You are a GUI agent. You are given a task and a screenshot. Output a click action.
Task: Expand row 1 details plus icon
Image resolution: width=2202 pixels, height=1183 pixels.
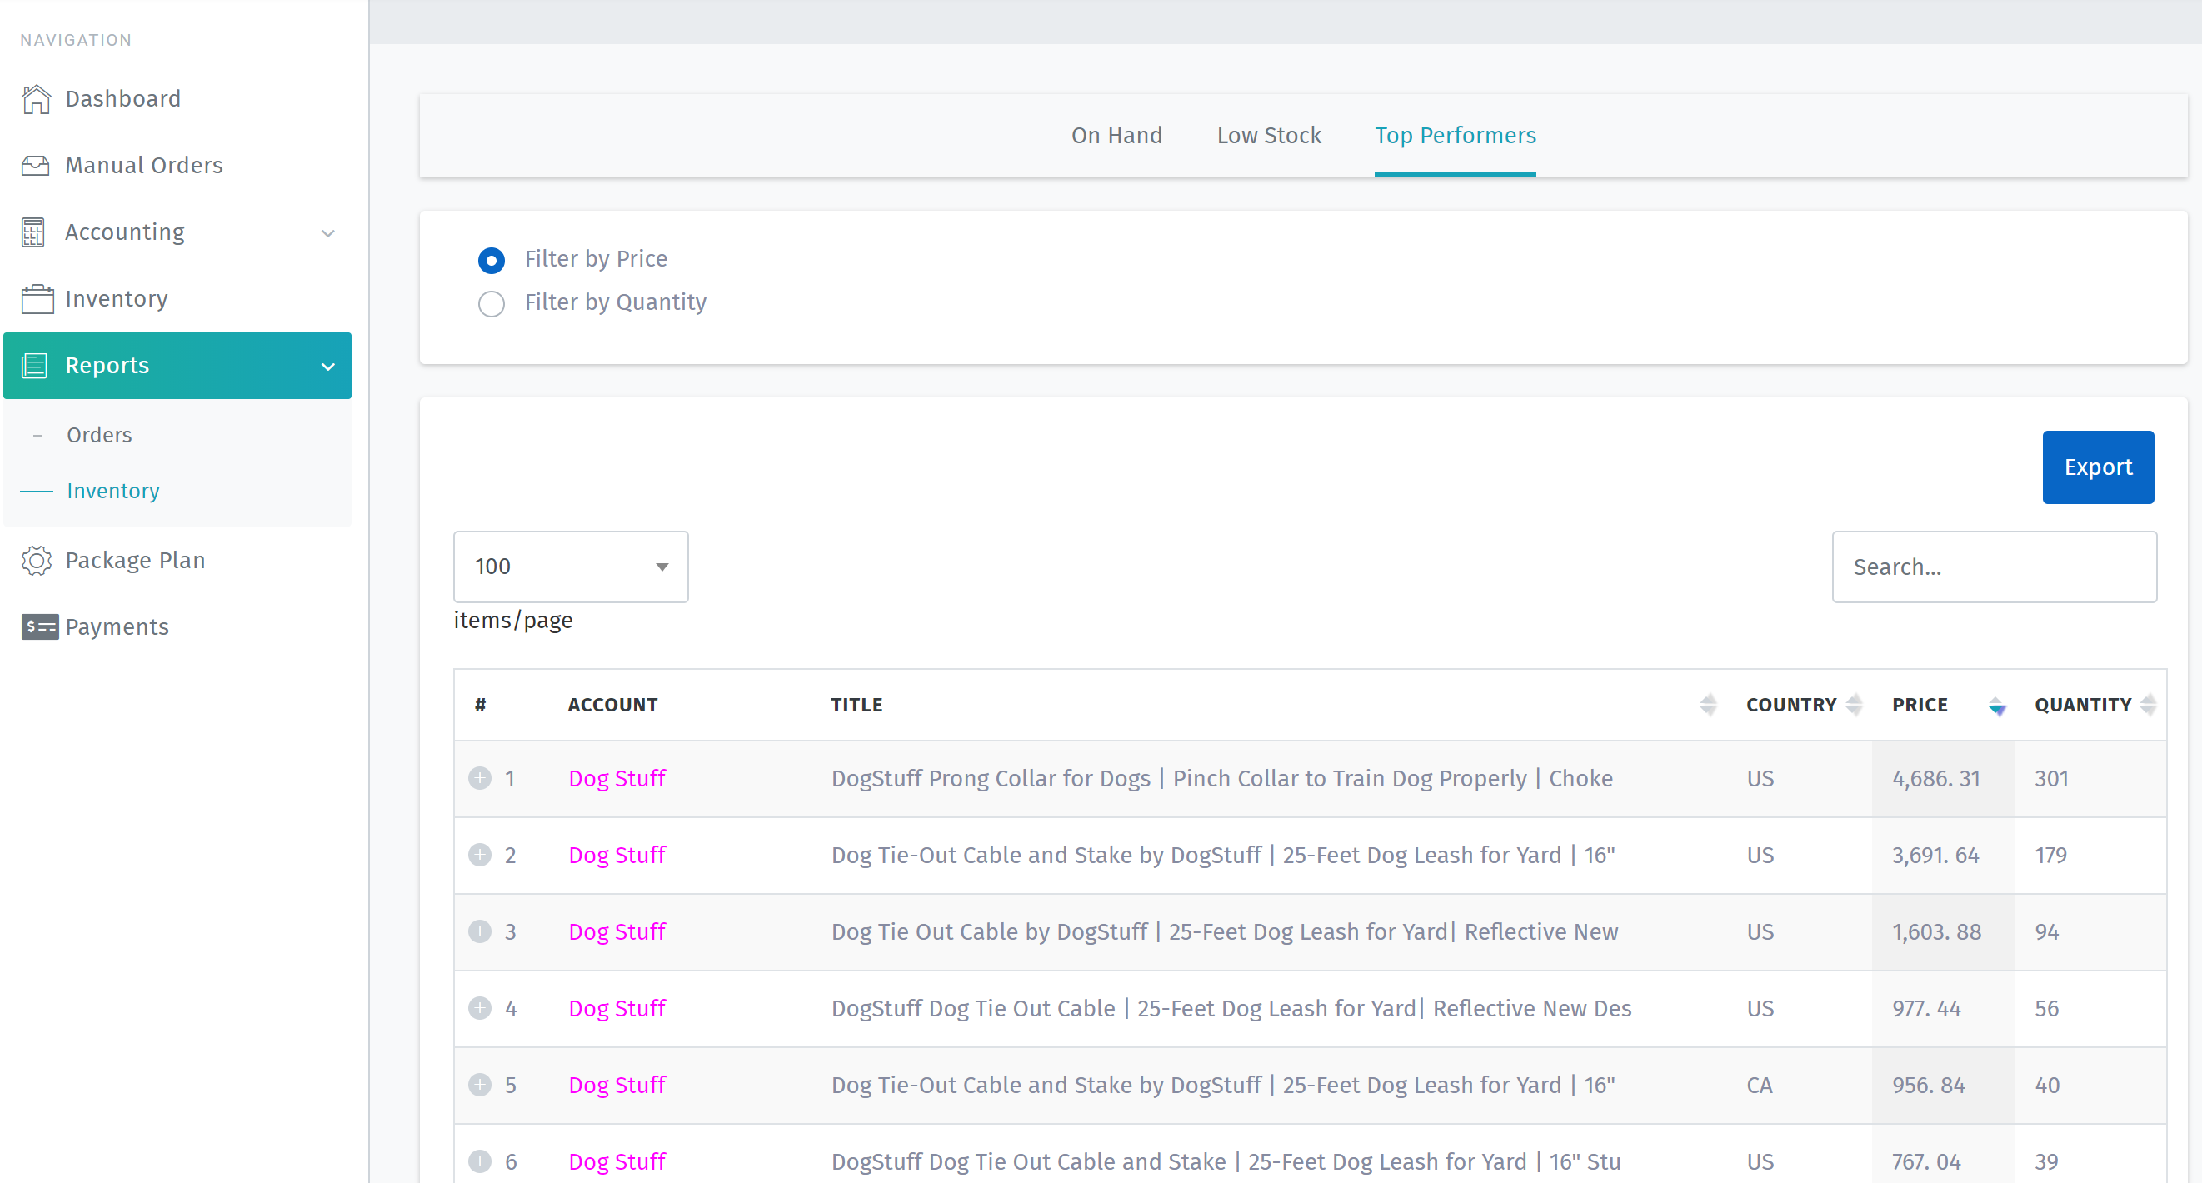coord(480,779)
